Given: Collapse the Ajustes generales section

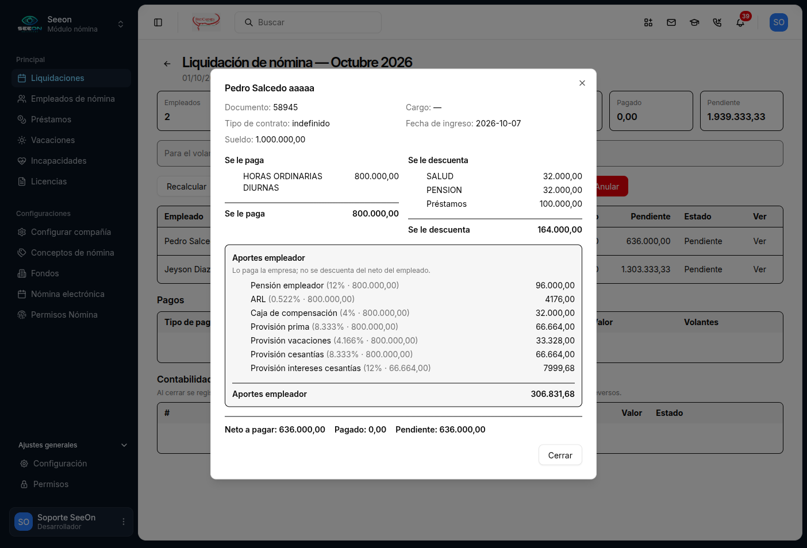Looking at the screenshot, I should 72,445.
